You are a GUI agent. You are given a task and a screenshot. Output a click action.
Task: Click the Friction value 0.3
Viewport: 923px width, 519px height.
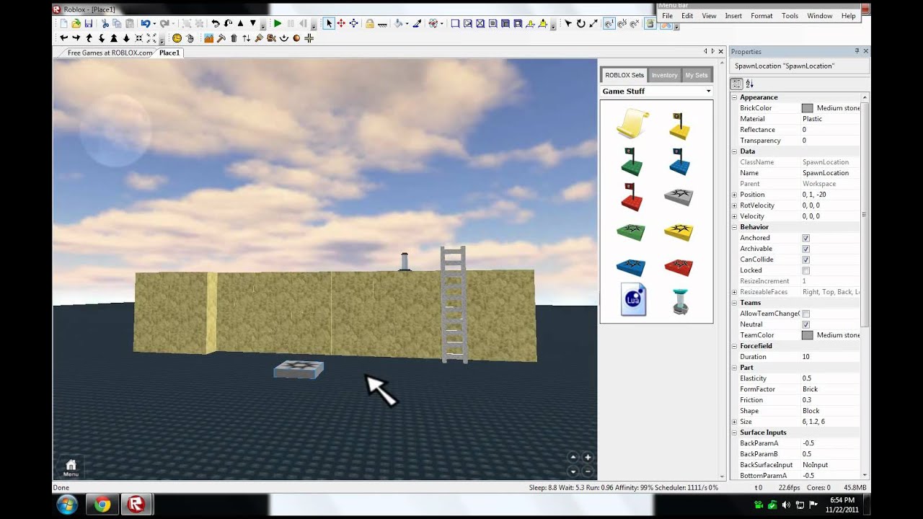807,400
